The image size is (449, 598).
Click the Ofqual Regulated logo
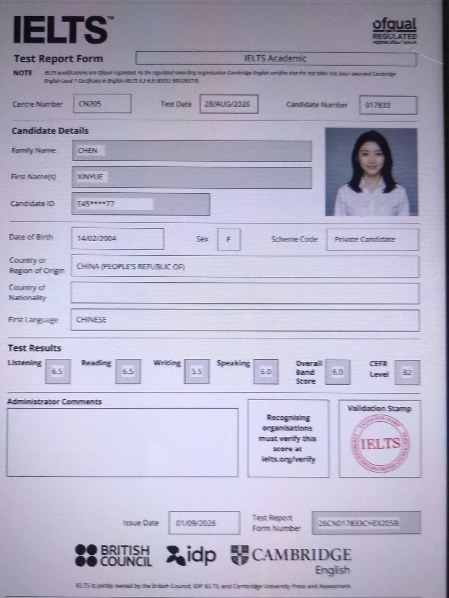[x=395, y=32]
